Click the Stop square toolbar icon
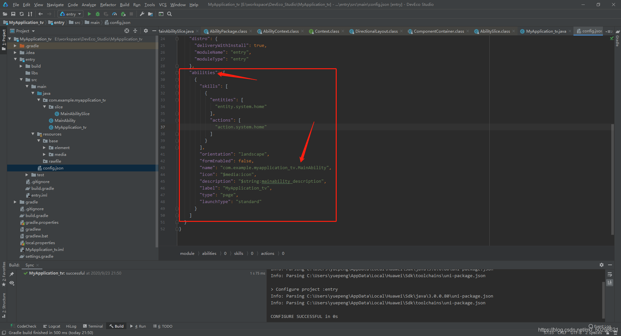This screenshot has height=336, width=621. point(131,14)
